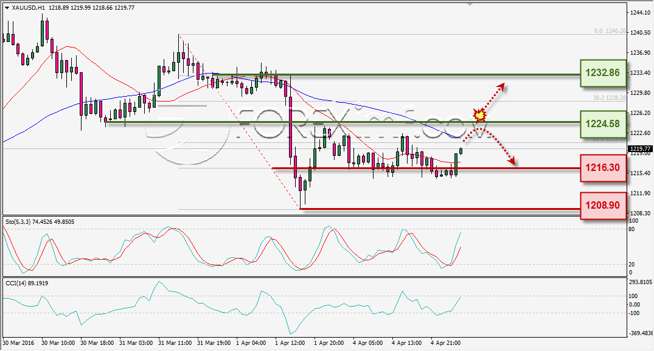Click price axis value 1236.90
The width and height of the screenshot is (654, 351).
(640, 52)
